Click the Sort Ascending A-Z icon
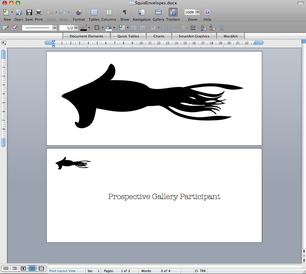Viewport: 306px width, 274px height. coord(204,28)
